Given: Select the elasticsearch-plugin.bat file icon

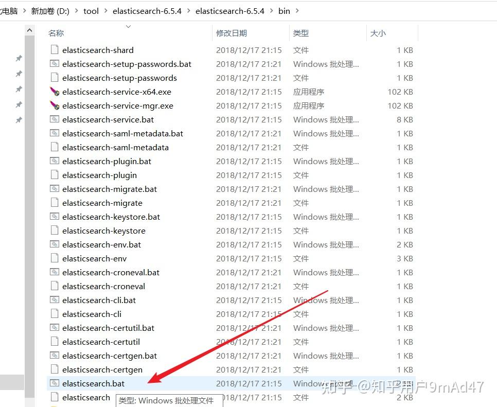Looking at the screenshot, I should pyautogui.click(x=55, y=161).
